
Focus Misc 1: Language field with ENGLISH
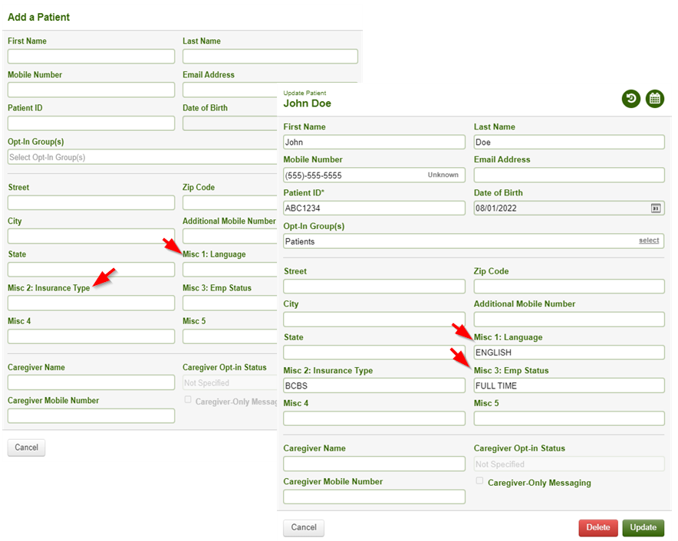569,352
